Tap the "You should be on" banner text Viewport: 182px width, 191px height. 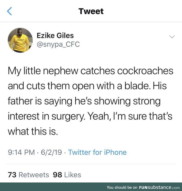tap(122, 187)
